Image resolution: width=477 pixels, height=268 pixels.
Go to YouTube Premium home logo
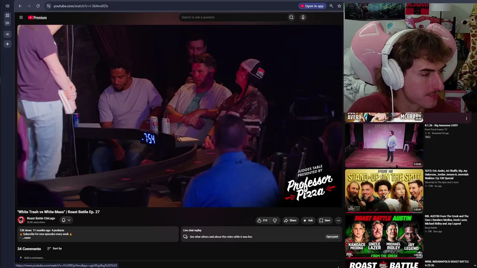37,17
